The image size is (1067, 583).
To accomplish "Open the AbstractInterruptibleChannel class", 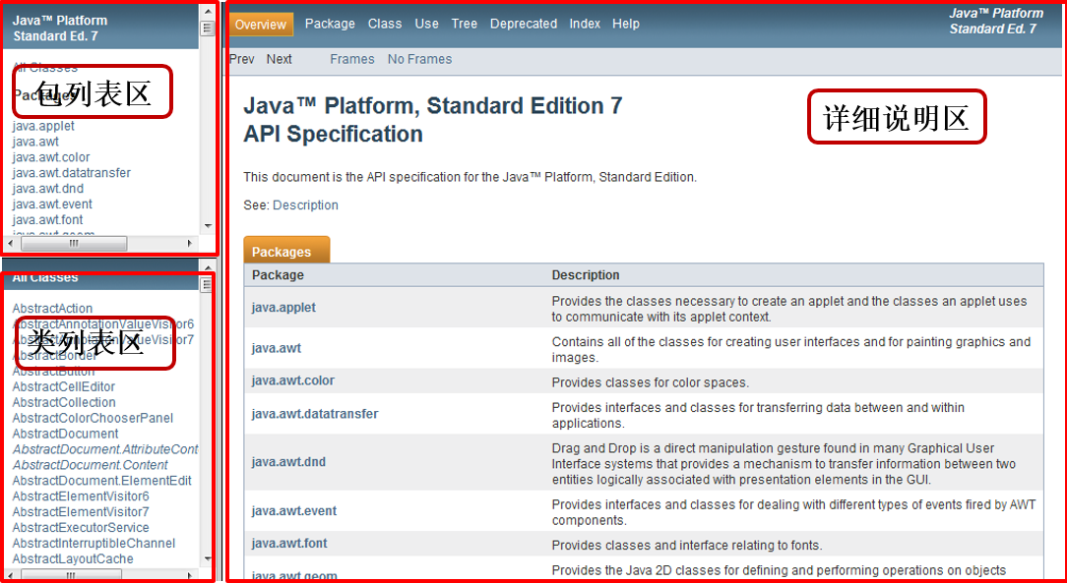I will [94, 543].
